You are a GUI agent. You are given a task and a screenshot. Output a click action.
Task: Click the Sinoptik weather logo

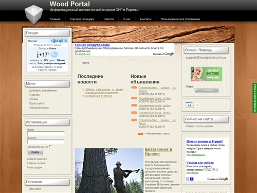point(59,41)
